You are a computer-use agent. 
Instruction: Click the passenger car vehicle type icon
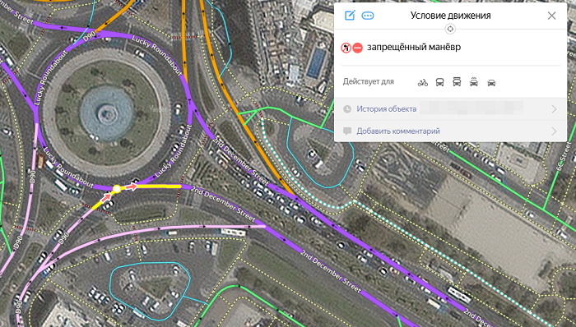491,83
